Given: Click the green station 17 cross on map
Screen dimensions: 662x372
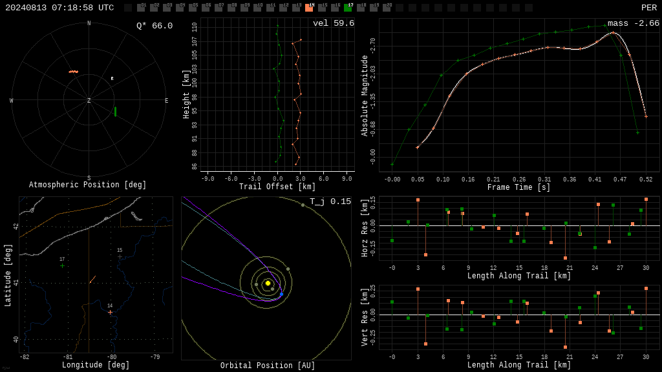Looking at the screenshot, I should (x=63, y=265).
